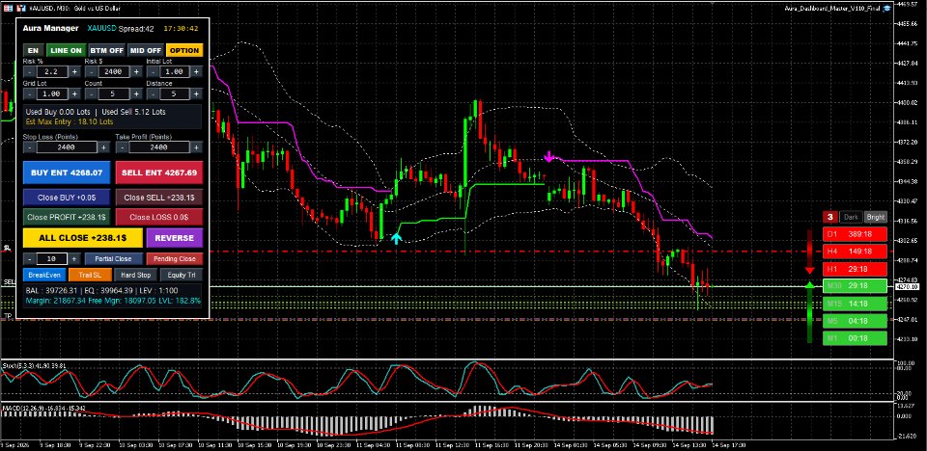Increase Initial Lot value

(197, 71)
